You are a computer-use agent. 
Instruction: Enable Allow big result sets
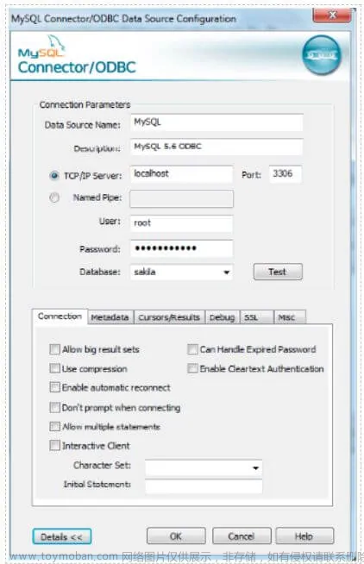coord(54,349)
